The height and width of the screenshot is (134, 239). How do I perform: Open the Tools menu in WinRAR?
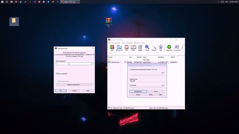(x=123, y=43)
